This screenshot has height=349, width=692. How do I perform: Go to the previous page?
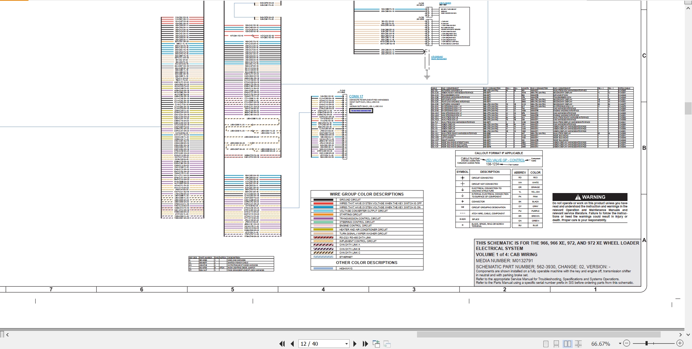292,344
